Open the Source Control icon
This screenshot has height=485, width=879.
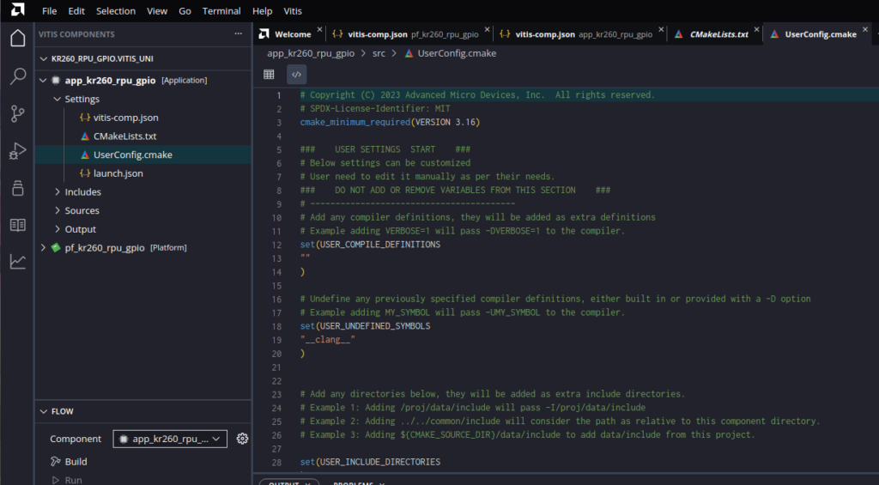coord(18,114)
